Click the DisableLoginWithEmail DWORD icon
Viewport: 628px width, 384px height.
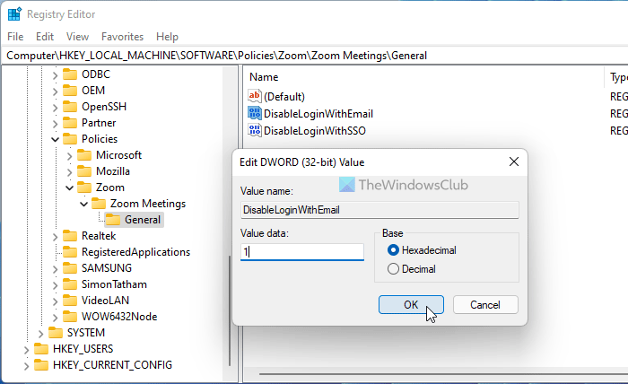pos(255,113)
